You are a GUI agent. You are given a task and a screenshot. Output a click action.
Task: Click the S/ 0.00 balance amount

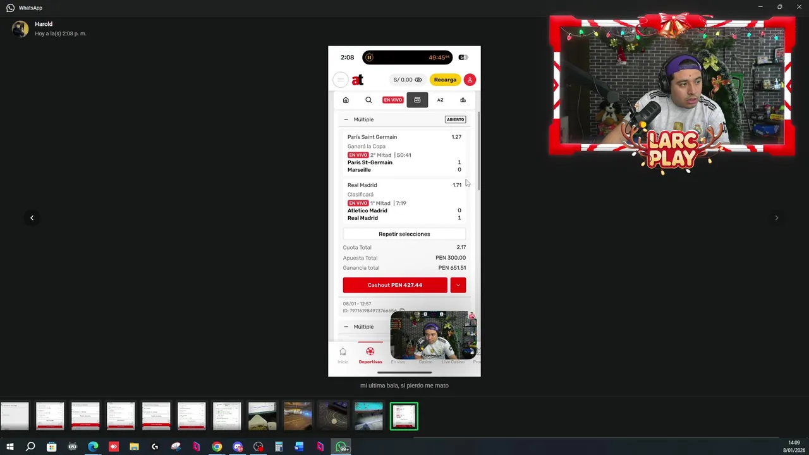coord(403,80)
